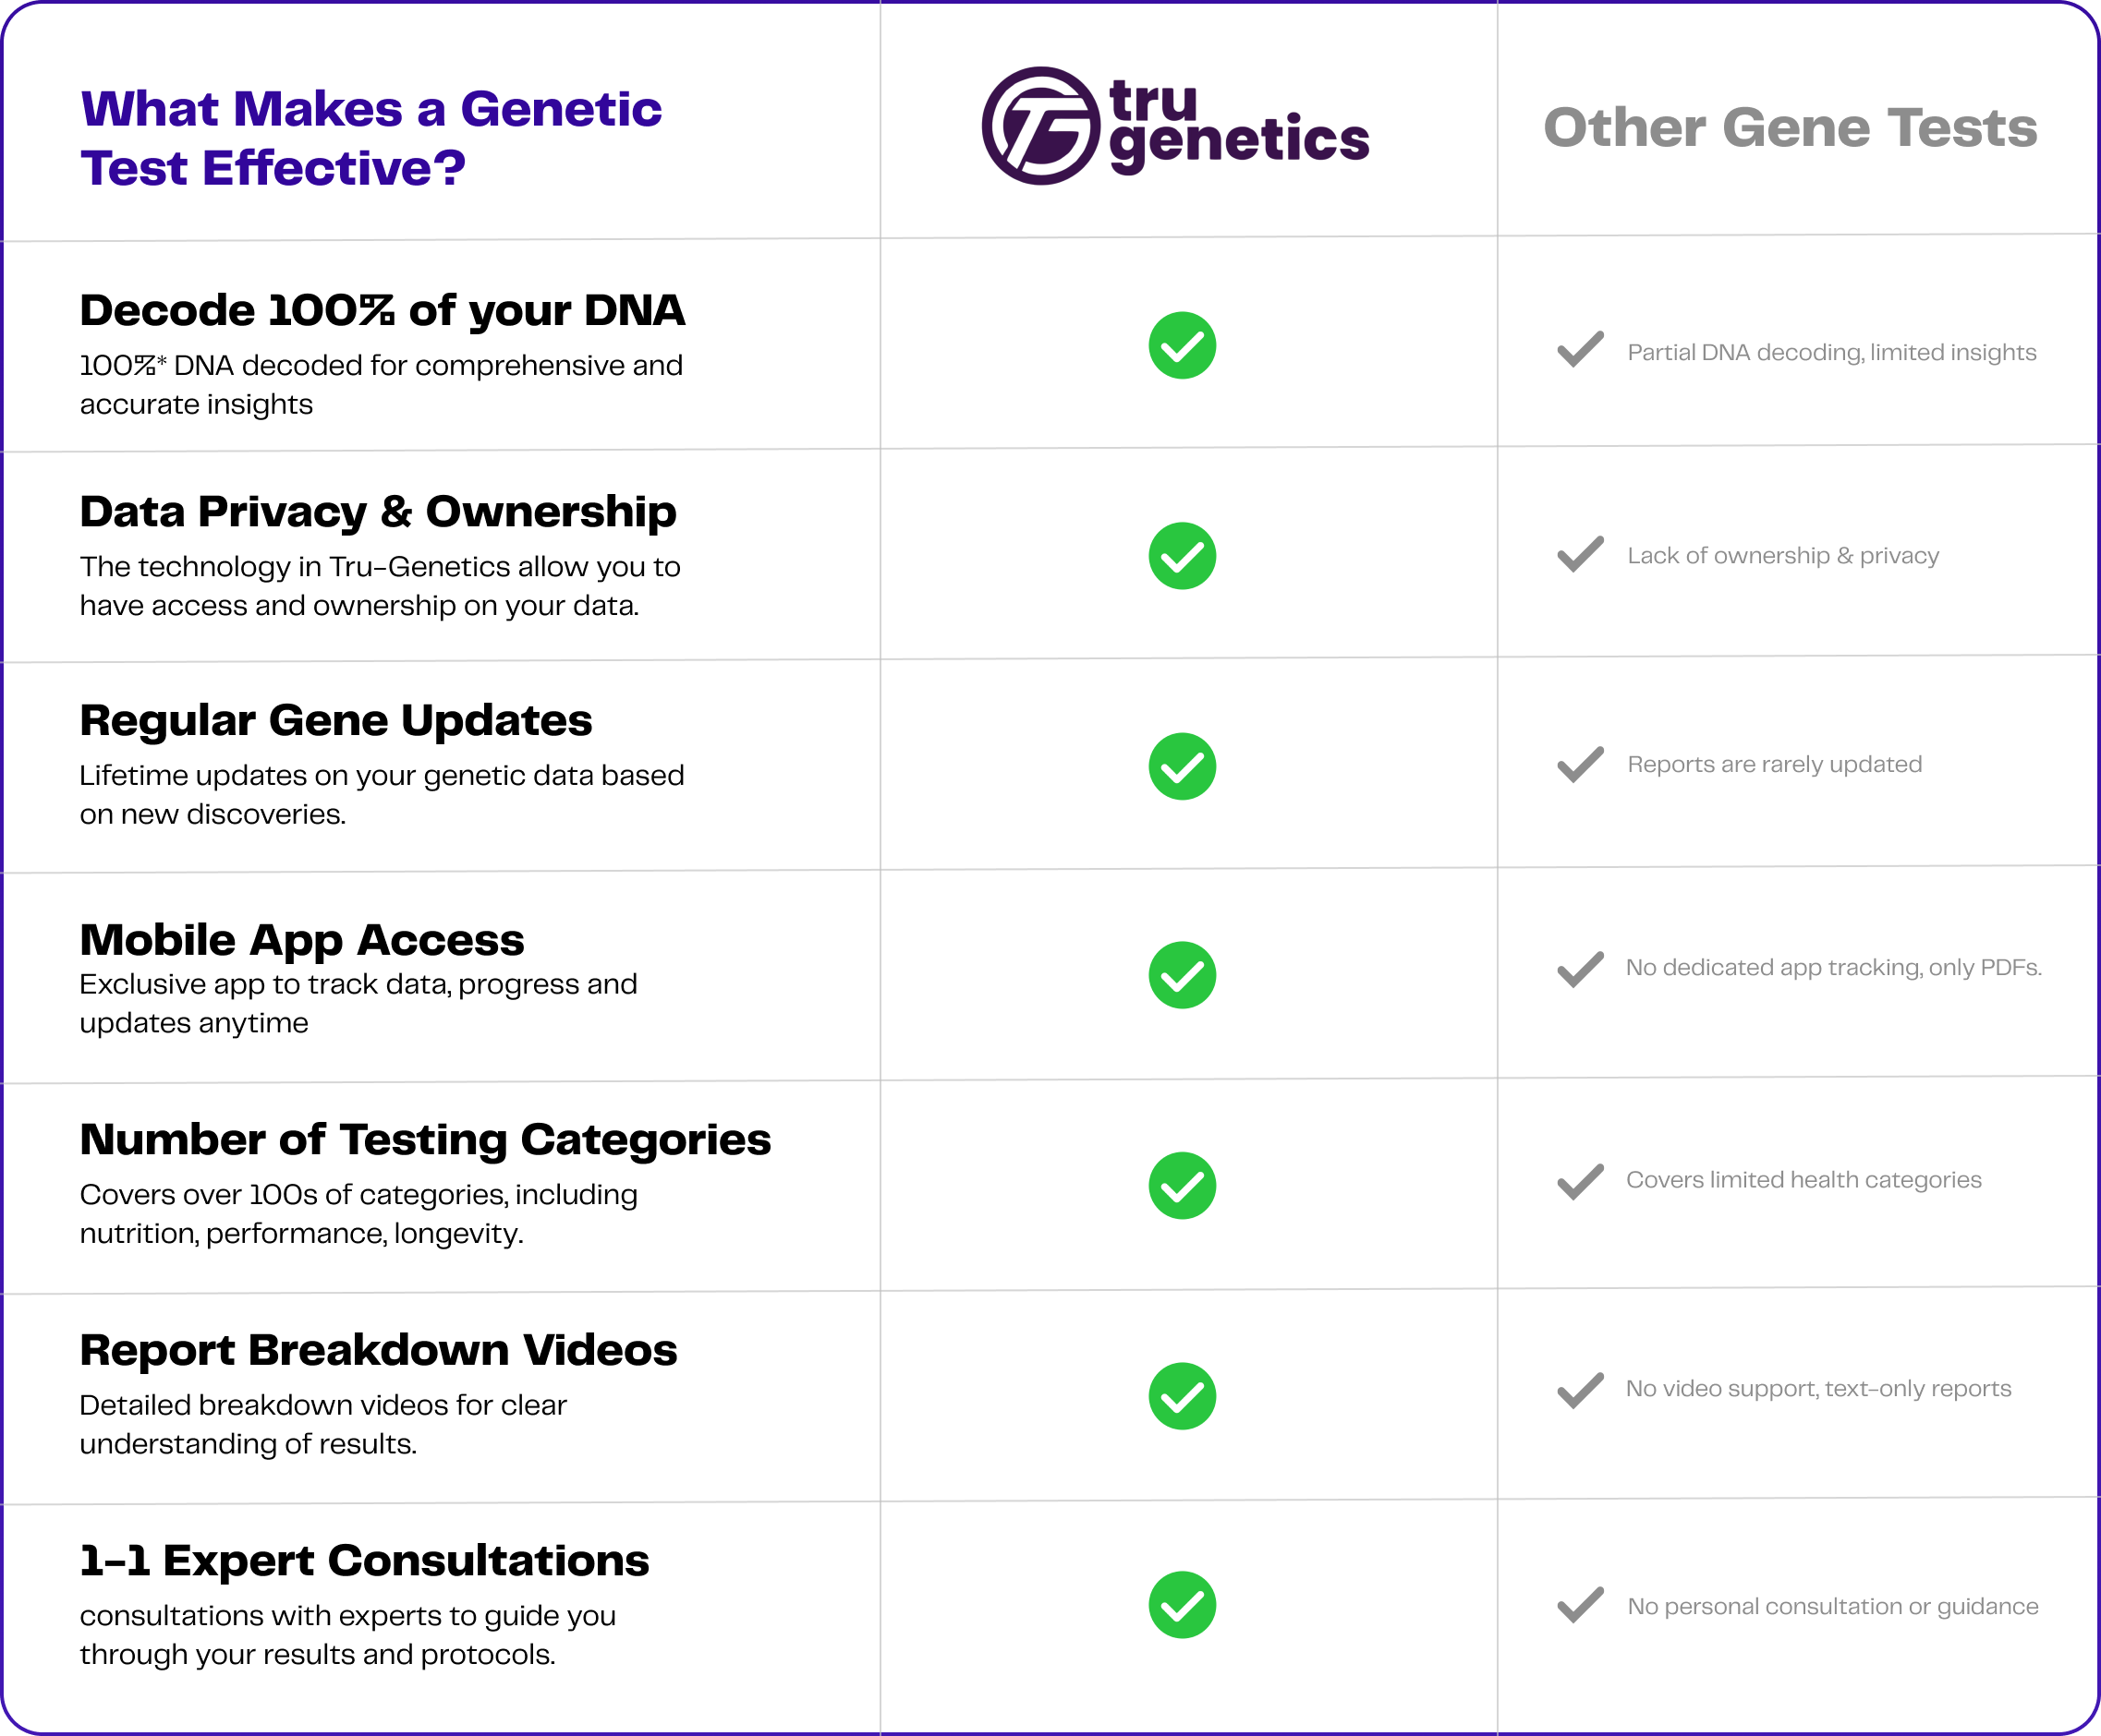Click green checkmark for Number of Testing Categories
The height and width of the screenshot is (1736, 2101).
point(1182,1186)
